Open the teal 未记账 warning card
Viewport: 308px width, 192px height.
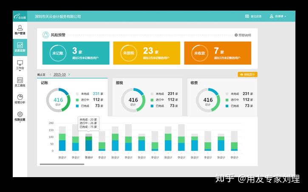click(76, 53)
